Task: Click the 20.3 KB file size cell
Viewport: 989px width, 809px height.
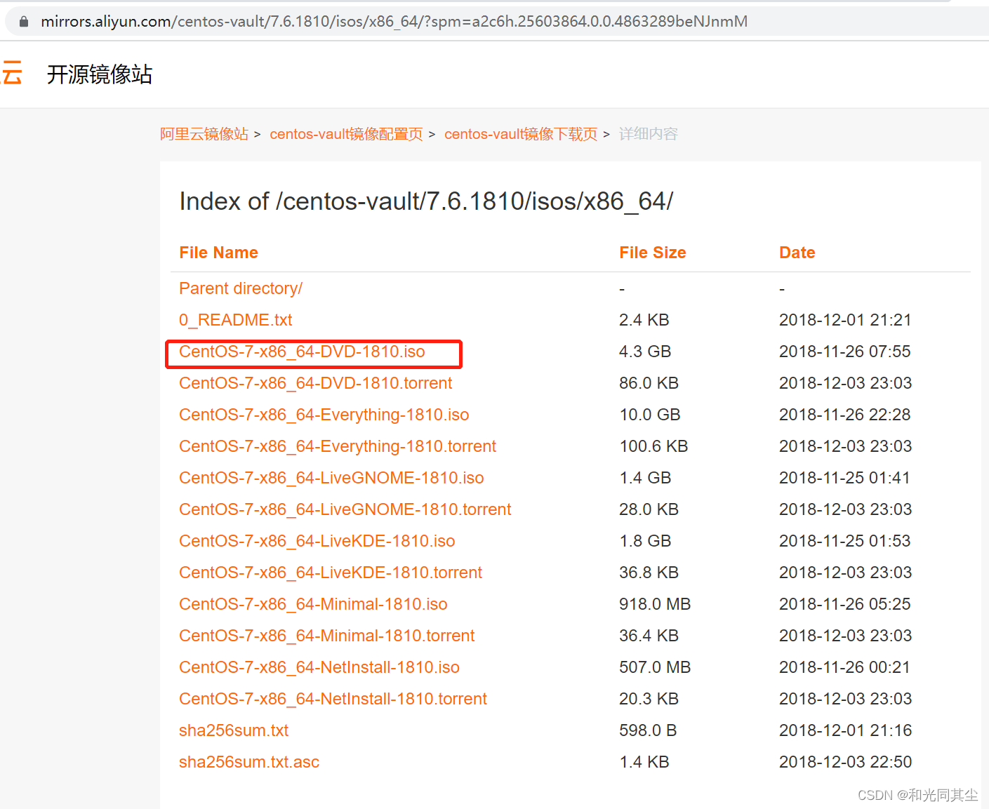Action: [x=649, y=699]
